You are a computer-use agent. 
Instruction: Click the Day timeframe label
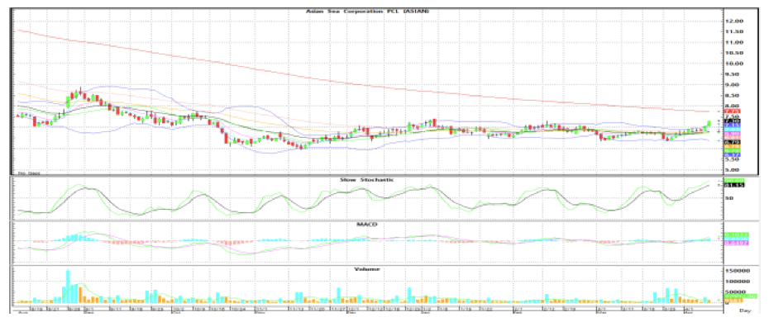(744, 310)
